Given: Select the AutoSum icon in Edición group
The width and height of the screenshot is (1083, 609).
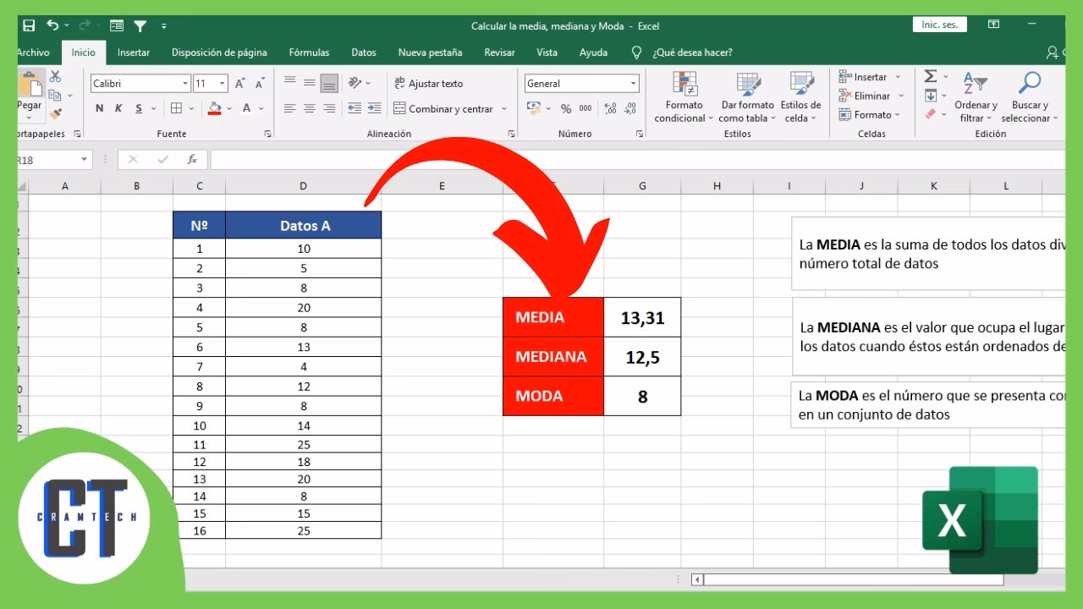Looking at the screenshot, I should click(x=932, y=75).
